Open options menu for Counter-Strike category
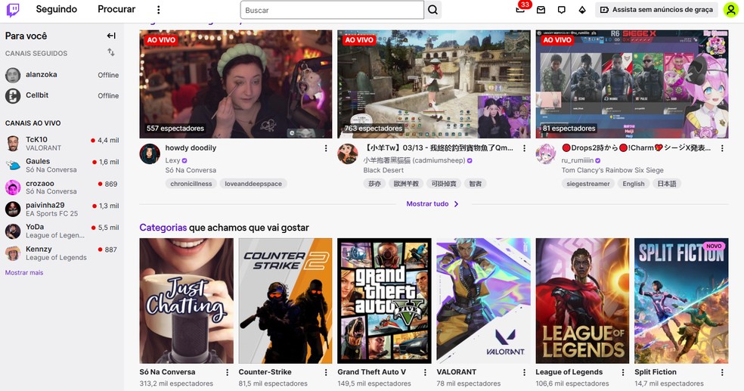The width and height of the screenshot is (744, 391). [x=326, y=373]
